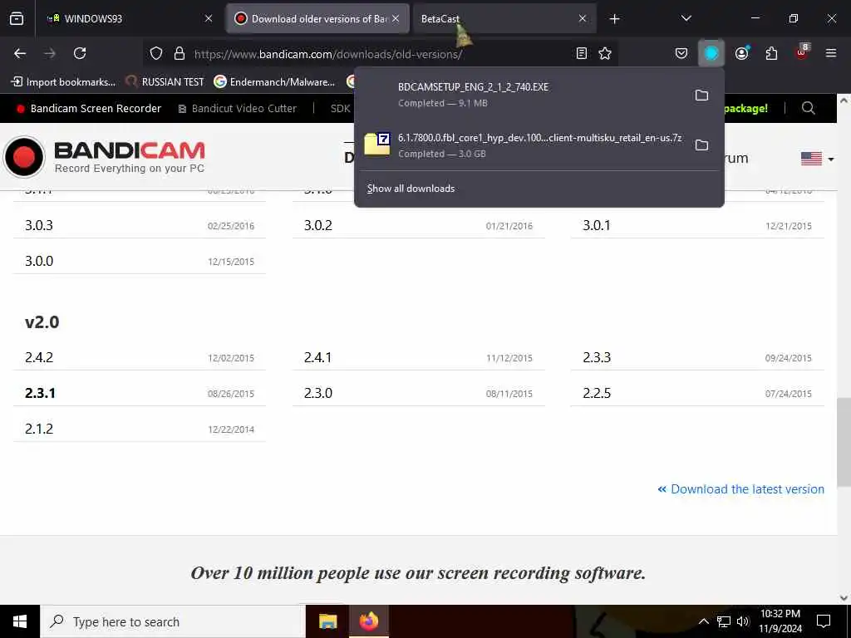This screenshot has width=851, height=638.
Task: Open Firefox View icon in tab bar
Action: 17,18
